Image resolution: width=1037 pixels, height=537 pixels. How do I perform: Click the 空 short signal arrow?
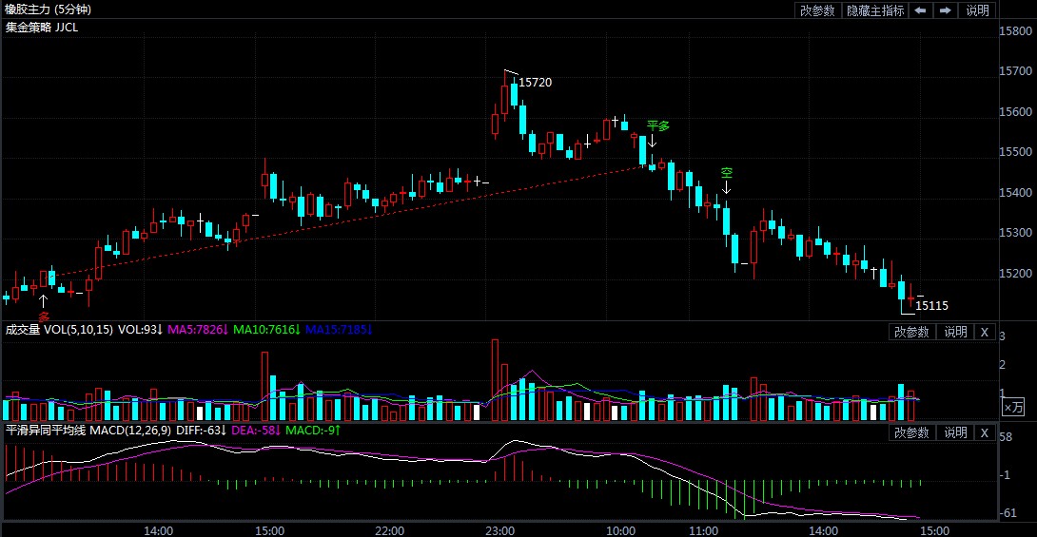pos(726,187)
